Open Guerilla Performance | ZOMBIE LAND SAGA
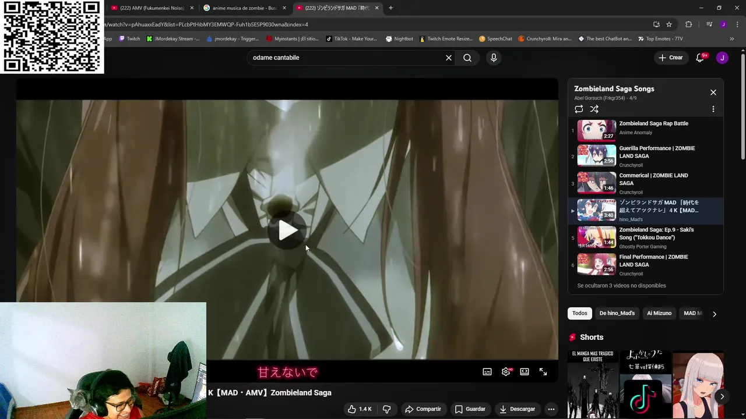This screenshot has width=746, height=419. click(x=646, y=157)
